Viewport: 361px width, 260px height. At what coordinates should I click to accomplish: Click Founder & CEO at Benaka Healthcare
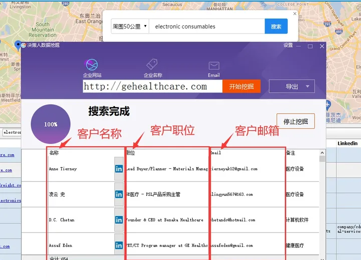pyautogui.click(x=165, y=220)
